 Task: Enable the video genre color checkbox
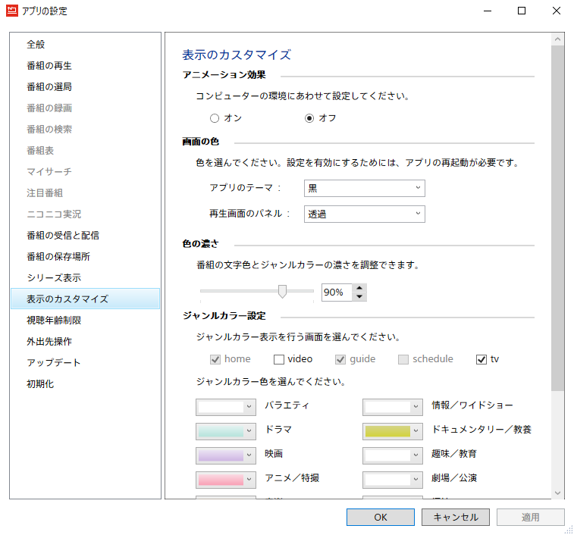[279, 359]
